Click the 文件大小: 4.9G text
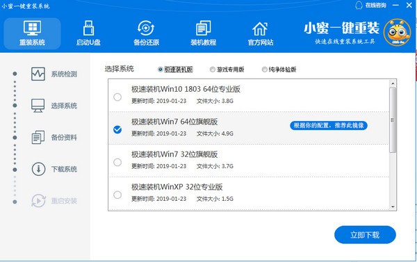 [215, 133]
